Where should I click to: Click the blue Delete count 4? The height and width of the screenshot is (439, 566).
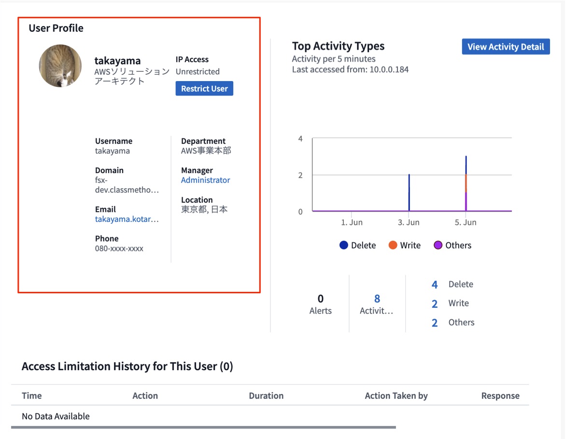point(434,284)
